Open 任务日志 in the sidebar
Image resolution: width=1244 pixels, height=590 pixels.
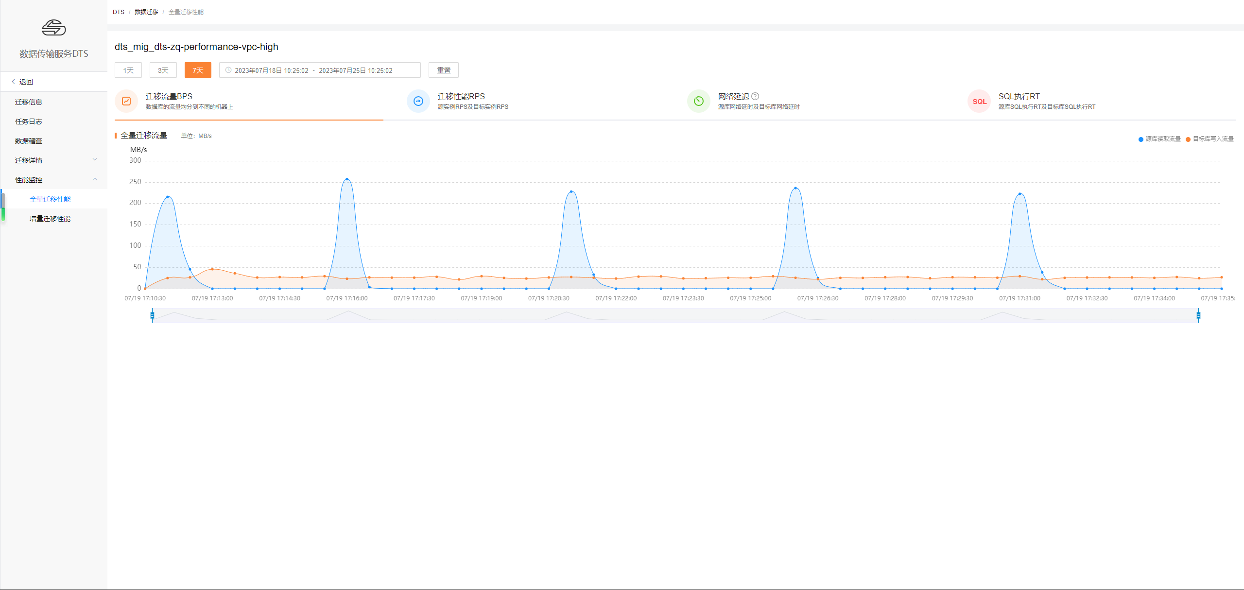tap(29, 121)
